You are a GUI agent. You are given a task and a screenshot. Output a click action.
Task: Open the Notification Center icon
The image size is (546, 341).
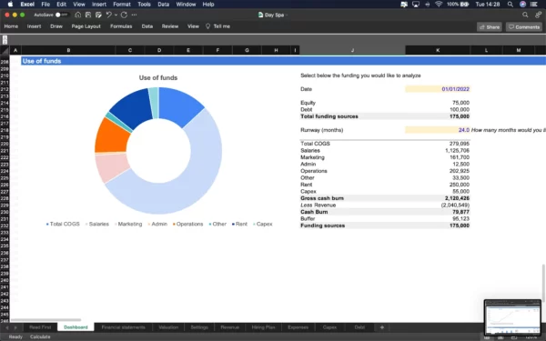pos(533,5)
